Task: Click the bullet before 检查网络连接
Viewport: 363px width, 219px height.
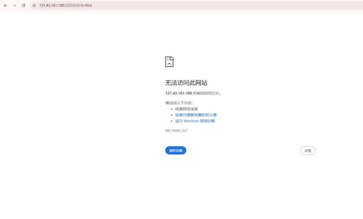Action: tap(172, 109)
